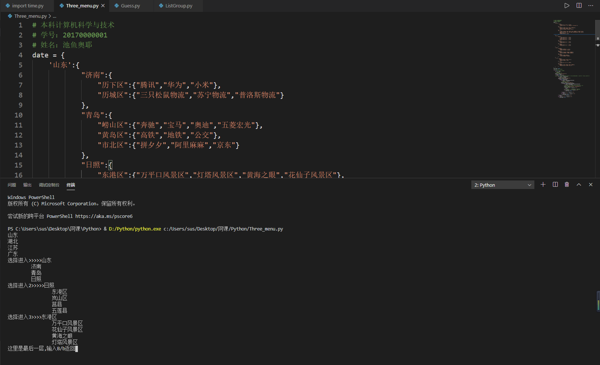
Task: Maximize panel size with up chevron
Action: (x=578, y=185)
